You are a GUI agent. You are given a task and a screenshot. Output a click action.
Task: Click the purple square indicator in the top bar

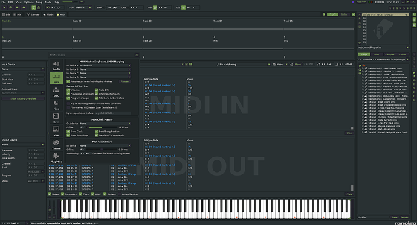pyautogui.click(x=353, y=2)
